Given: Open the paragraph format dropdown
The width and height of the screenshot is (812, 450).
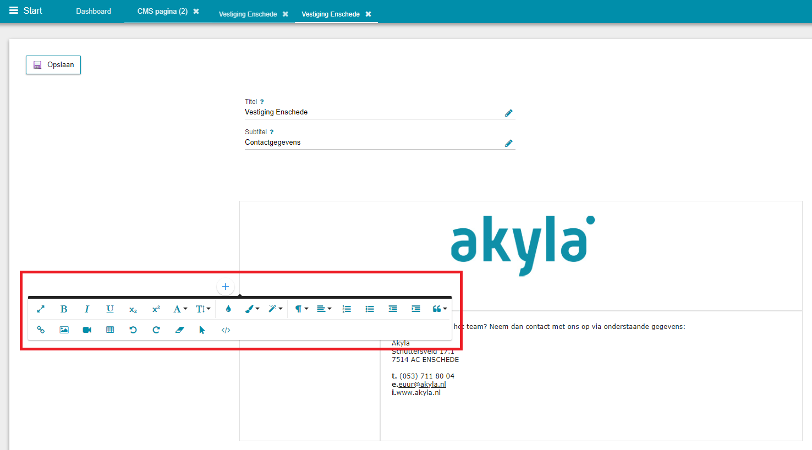Looking at the screenshot, I should pos(301,309).
